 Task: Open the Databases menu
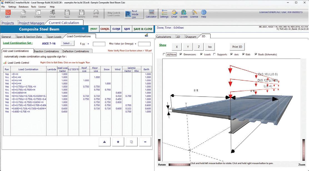point(24,7)
